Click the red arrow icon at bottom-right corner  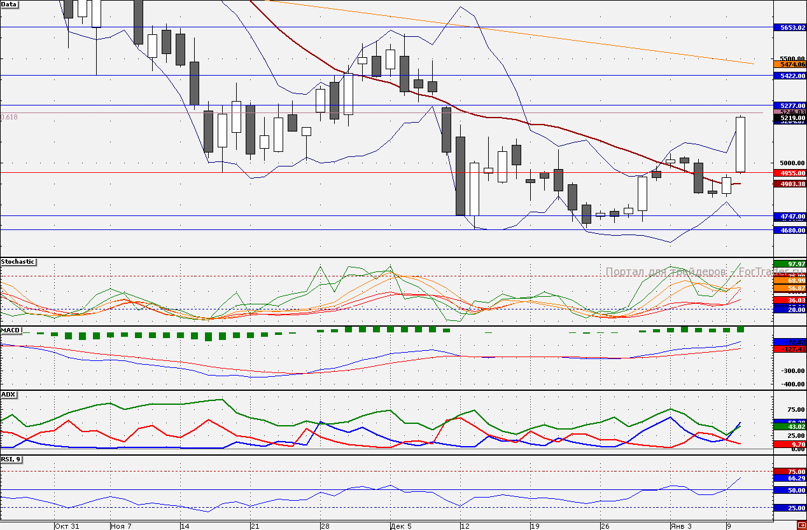[801, 525]
